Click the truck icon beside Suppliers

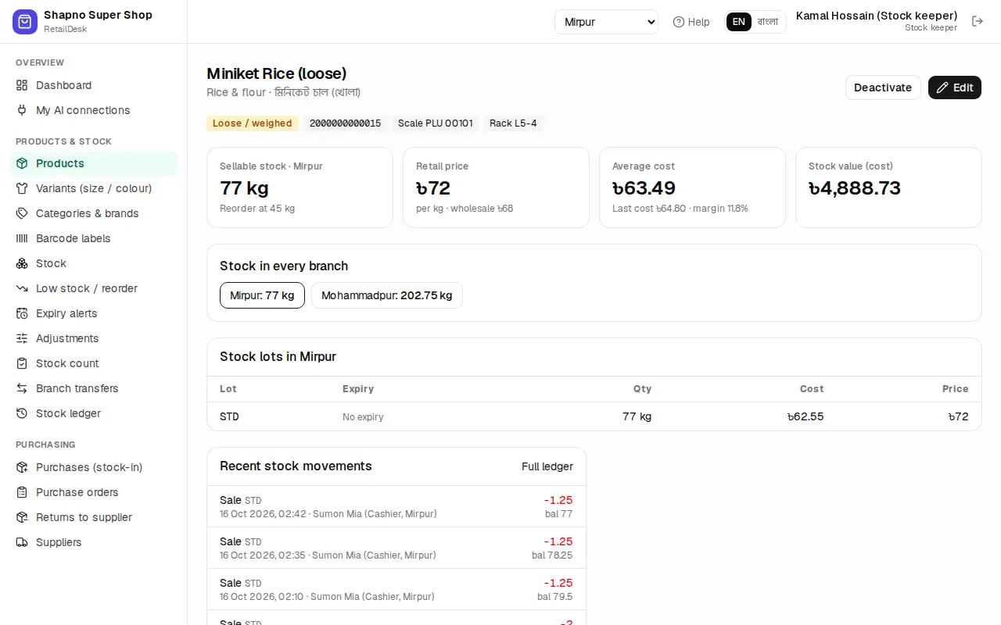22,542
